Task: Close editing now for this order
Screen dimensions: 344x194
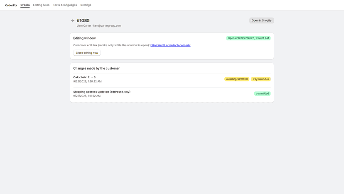Action: click(x=87, y=53)
